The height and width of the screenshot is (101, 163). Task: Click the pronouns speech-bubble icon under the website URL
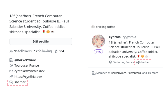(11, 82)
